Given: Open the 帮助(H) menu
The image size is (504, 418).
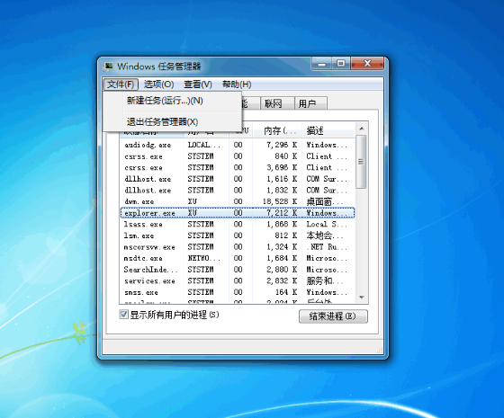Looking at the screenshot, I should click(237, 84).
